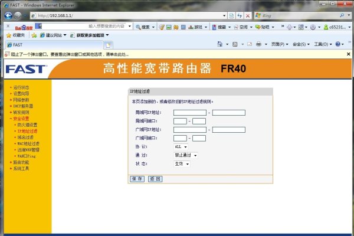
Task: Expand 系统工具 in router sidebar
Action: pyautogui.click(x=21, y=169)
